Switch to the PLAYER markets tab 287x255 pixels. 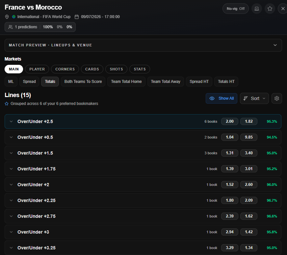click(37, 69)
